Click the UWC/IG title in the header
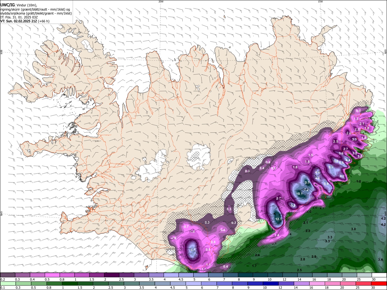The width and height of the screenshot is (387, 290). coord(7,5)
